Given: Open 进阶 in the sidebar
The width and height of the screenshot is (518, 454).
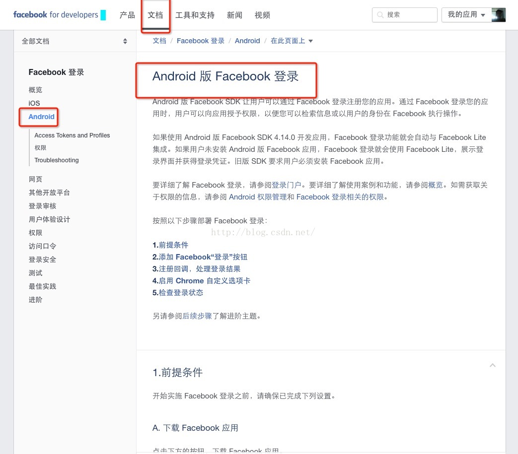Looking at the screenshot, I should [35, 300].
